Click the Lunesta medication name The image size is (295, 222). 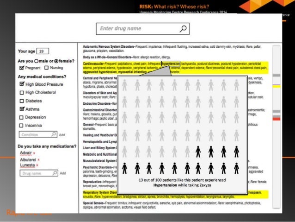27,165
